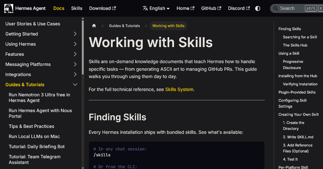Jump to 4. Test It section
This screenshot has width=323, height=169.
click(x=290, y=159)
